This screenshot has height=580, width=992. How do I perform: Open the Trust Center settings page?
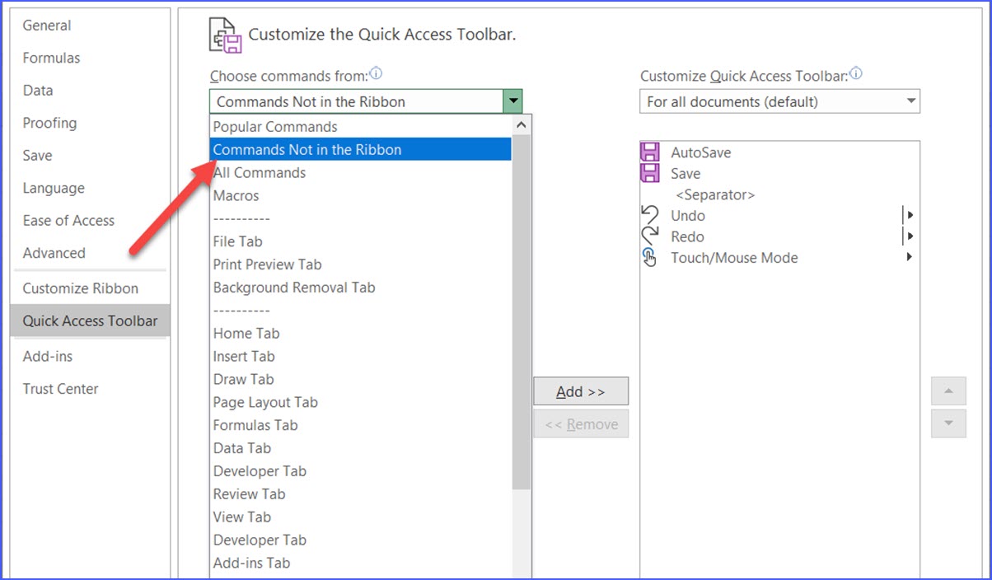click(x=60, y=388)
